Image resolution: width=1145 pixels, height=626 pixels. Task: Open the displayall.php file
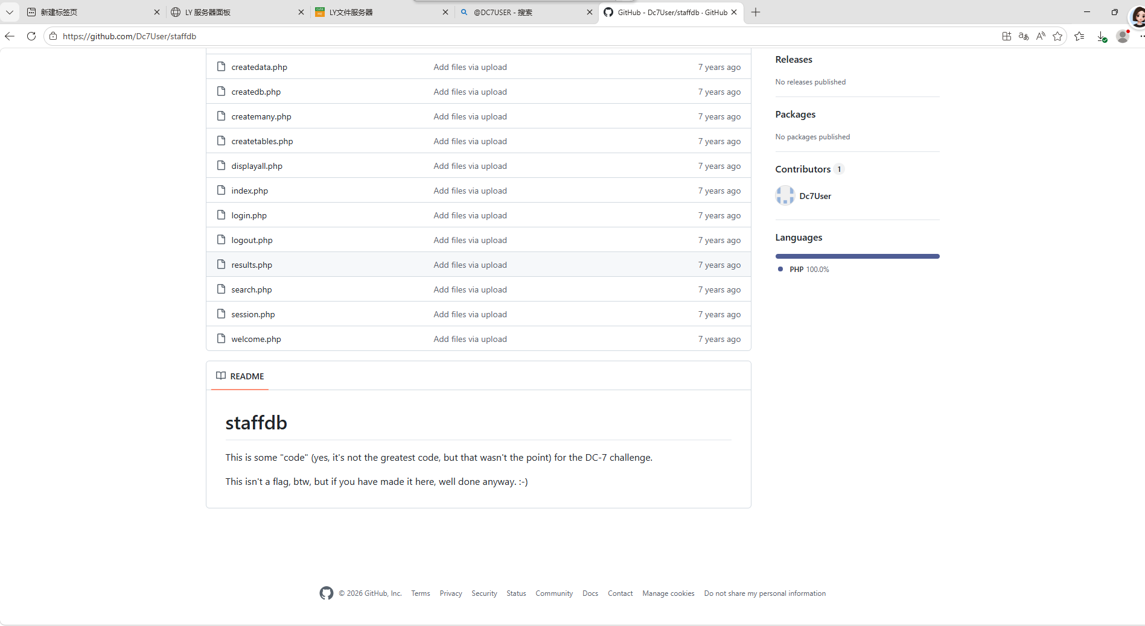tap(257, 166)
